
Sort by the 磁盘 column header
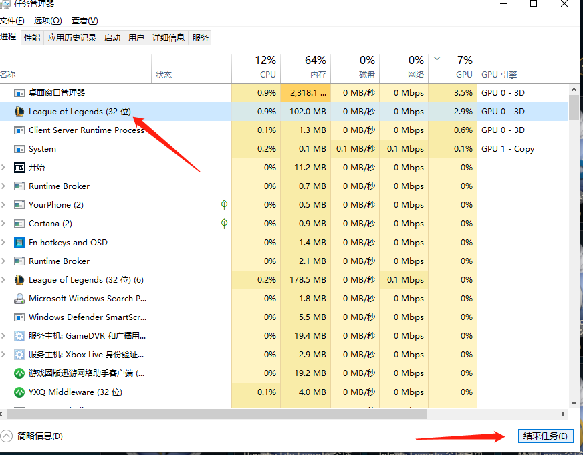click(355, 68)
